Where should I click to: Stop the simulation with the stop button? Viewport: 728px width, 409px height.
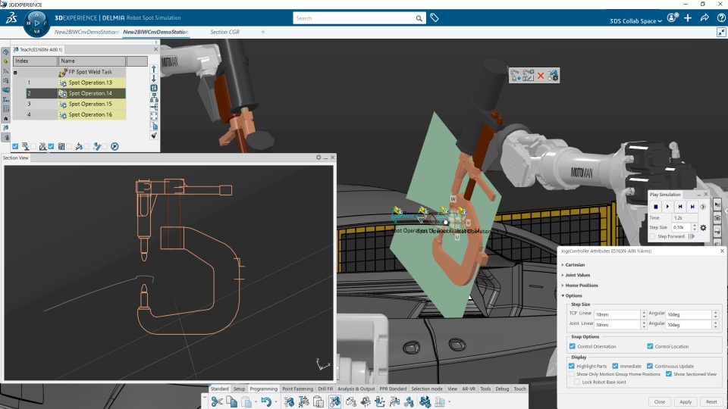coord(655,207)
